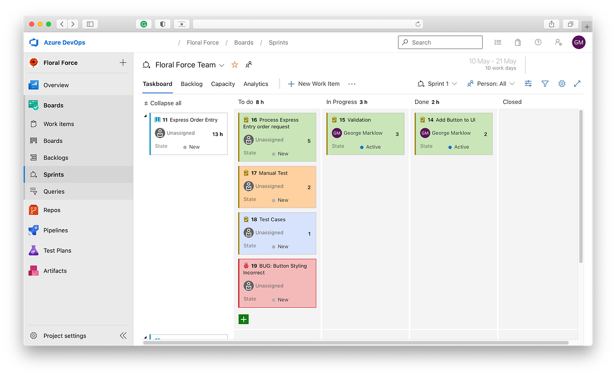
Task: Collapse the left navigation sidebar
Action: click(123, 336)
